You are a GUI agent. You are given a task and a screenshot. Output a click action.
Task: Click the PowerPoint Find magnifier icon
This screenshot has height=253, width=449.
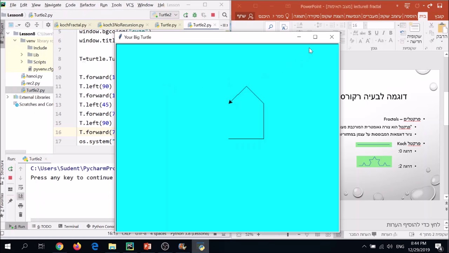(x=270, y=26)
